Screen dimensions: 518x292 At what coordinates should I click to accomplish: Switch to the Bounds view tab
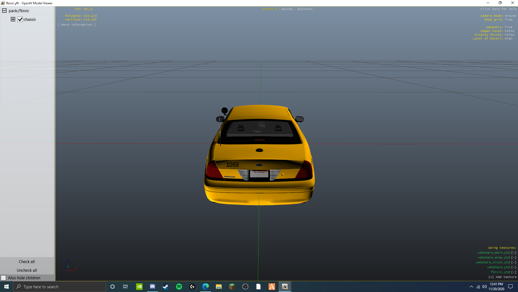pyautogui.click(x=287, y=9)
